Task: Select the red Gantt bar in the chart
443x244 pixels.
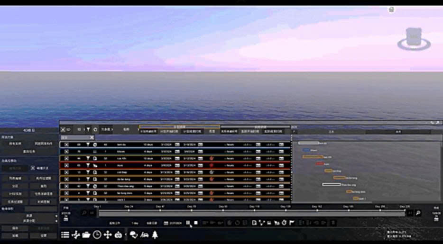Action: [320, 163]
